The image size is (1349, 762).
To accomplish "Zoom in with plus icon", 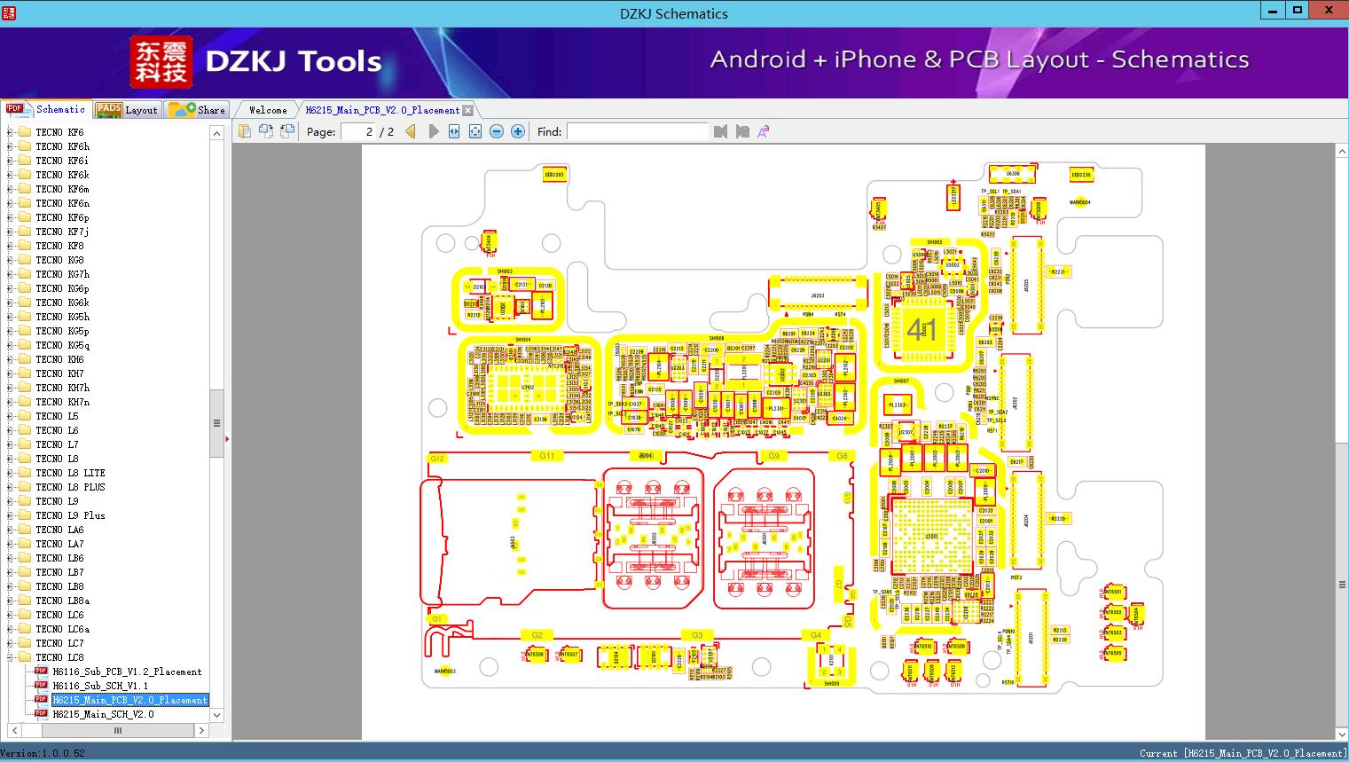I will point(518,131).
